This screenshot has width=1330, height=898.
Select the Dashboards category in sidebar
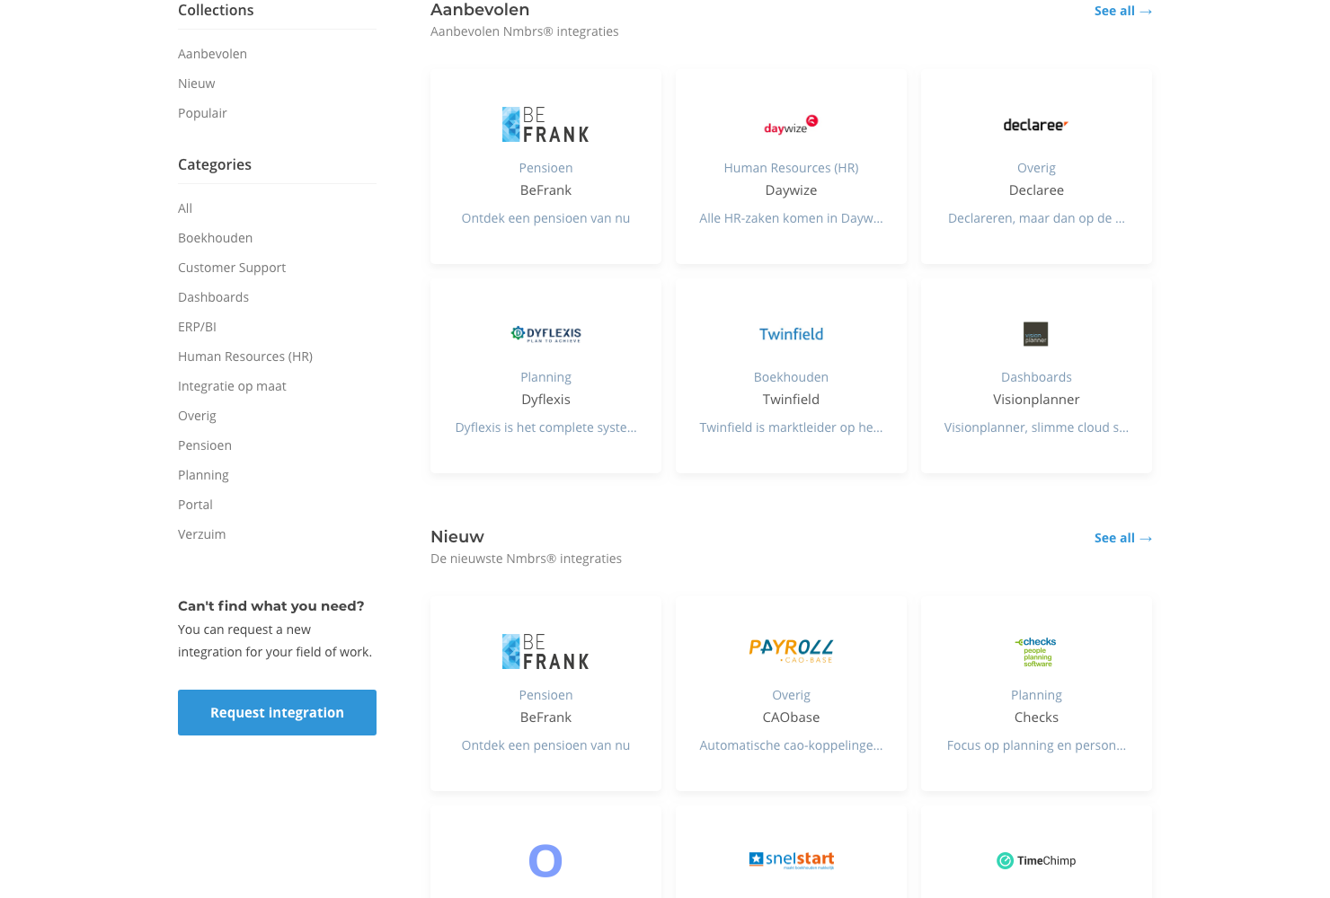point(213,297)
